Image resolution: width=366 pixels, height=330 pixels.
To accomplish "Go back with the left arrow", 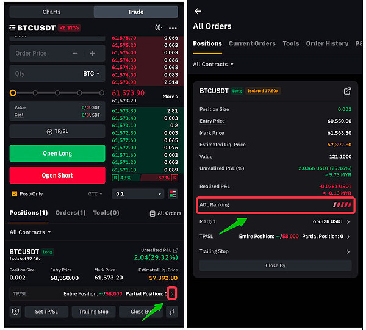I will 198,11.
